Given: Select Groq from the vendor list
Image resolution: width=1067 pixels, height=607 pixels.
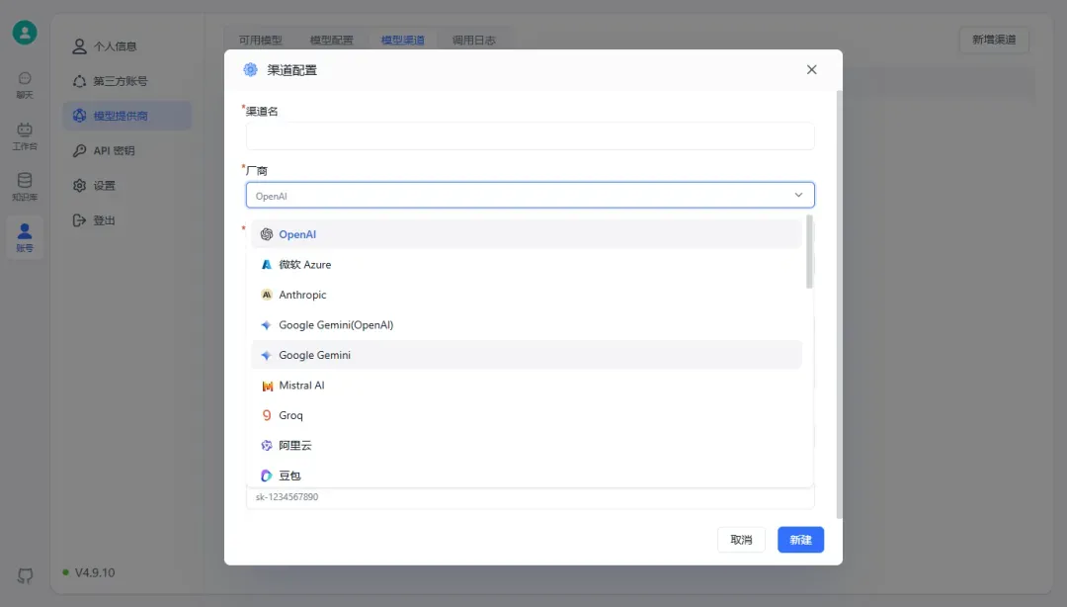Looking at the screenshot, I should [527, 415].
